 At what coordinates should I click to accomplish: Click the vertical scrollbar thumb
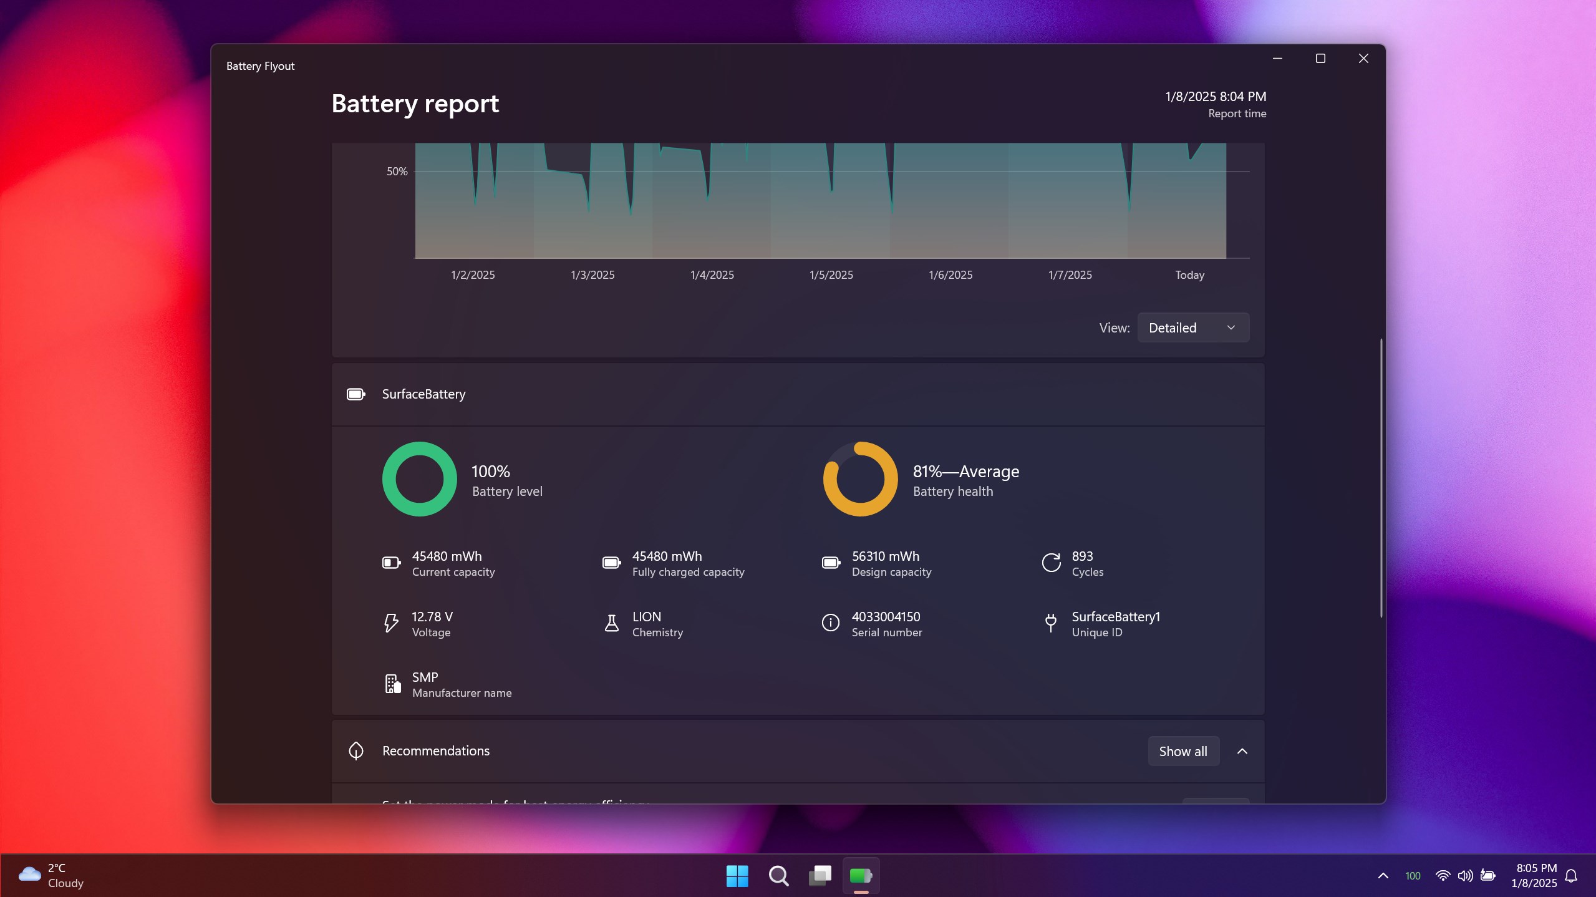coord(1381,477)
